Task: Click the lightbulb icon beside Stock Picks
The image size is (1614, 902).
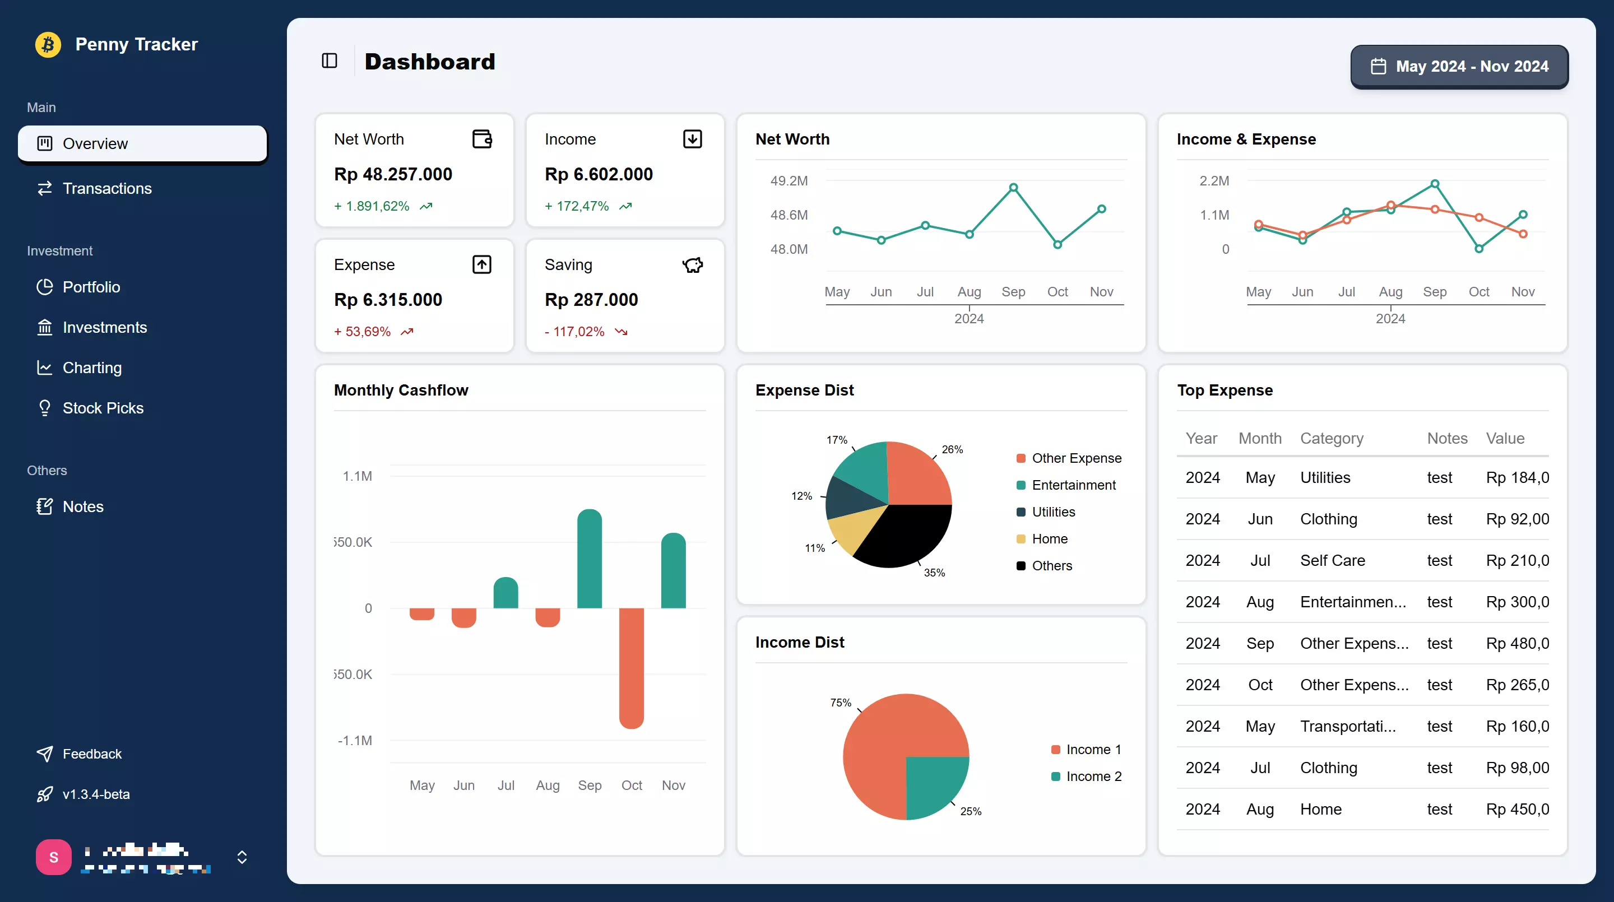Action: pyautogui.click(x=44, y=408)
